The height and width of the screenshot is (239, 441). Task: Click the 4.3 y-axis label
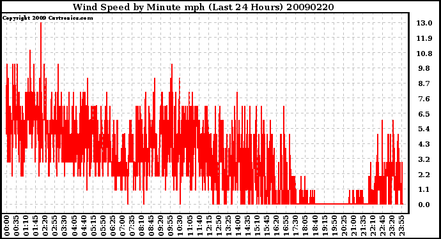tap(424, 144)
